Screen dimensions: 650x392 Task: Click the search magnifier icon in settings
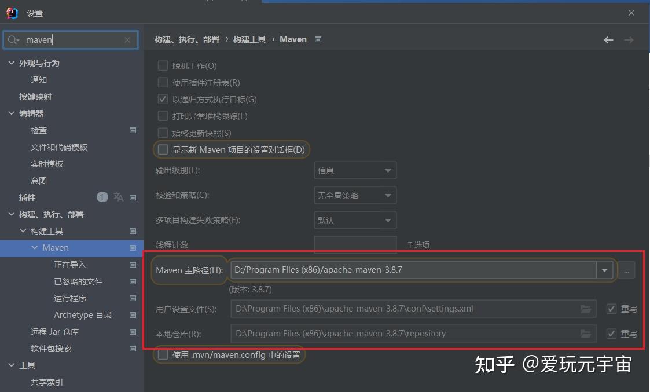coord(13,40)
